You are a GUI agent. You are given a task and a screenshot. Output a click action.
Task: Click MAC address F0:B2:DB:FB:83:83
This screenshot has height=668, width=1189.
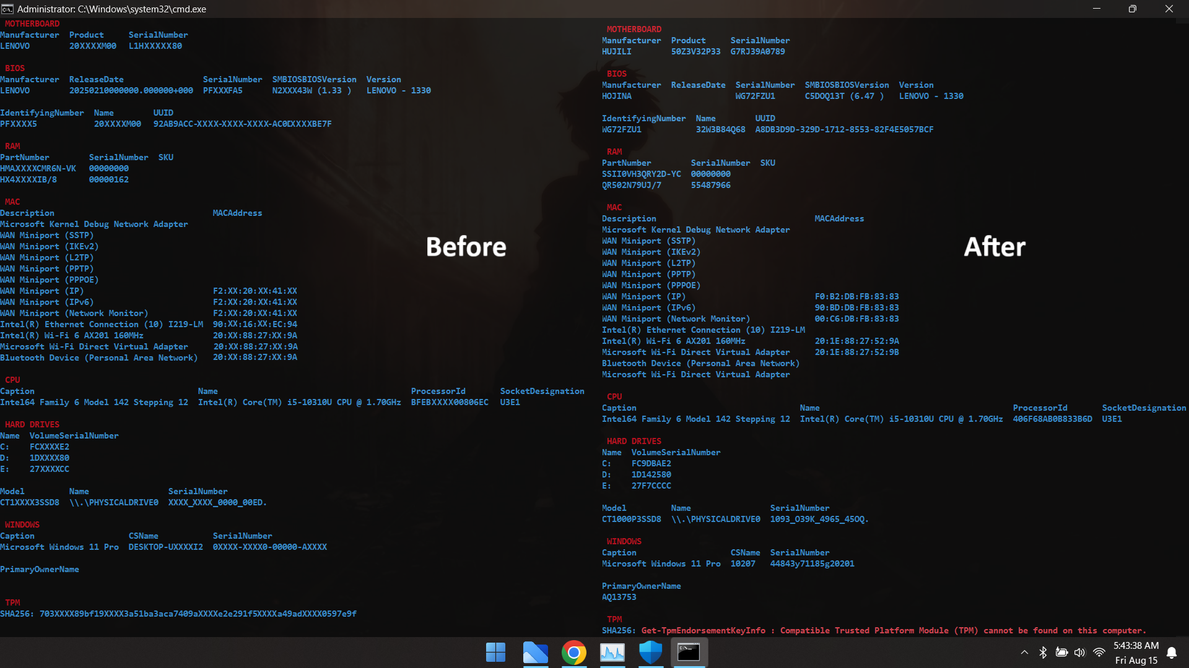857,296
